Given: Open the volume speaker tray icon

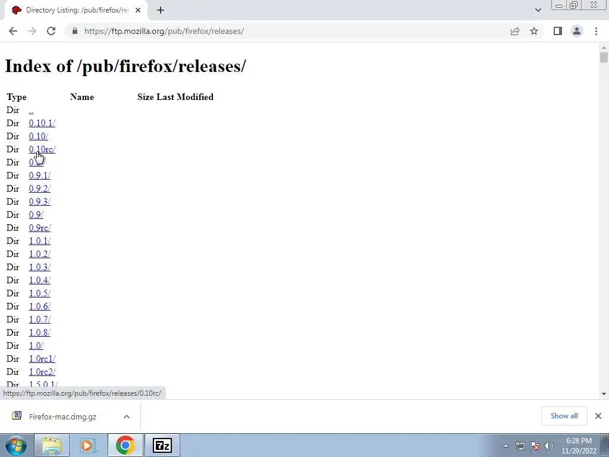Looking at the screenshot, I should 549,446.
